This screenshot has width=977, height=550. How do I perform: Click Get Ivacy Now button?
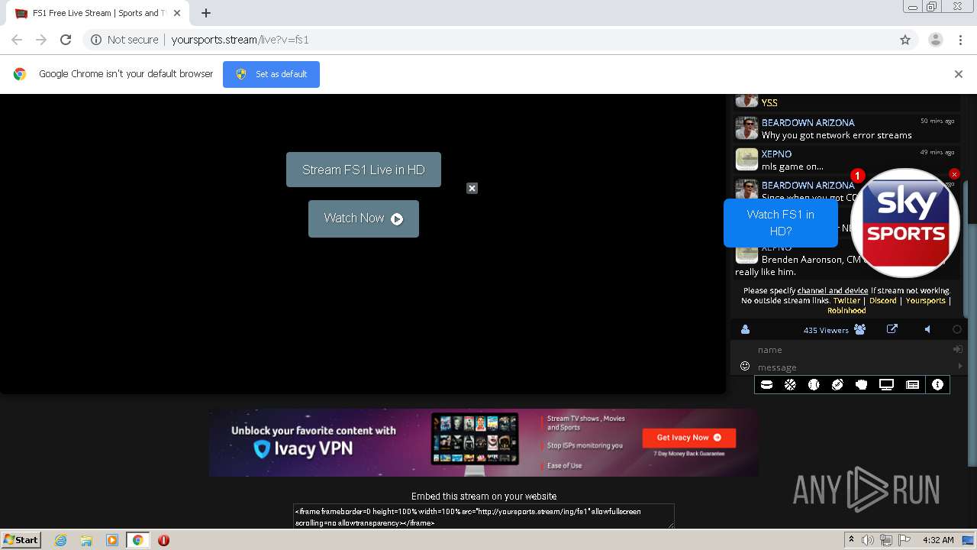(688, 438)
